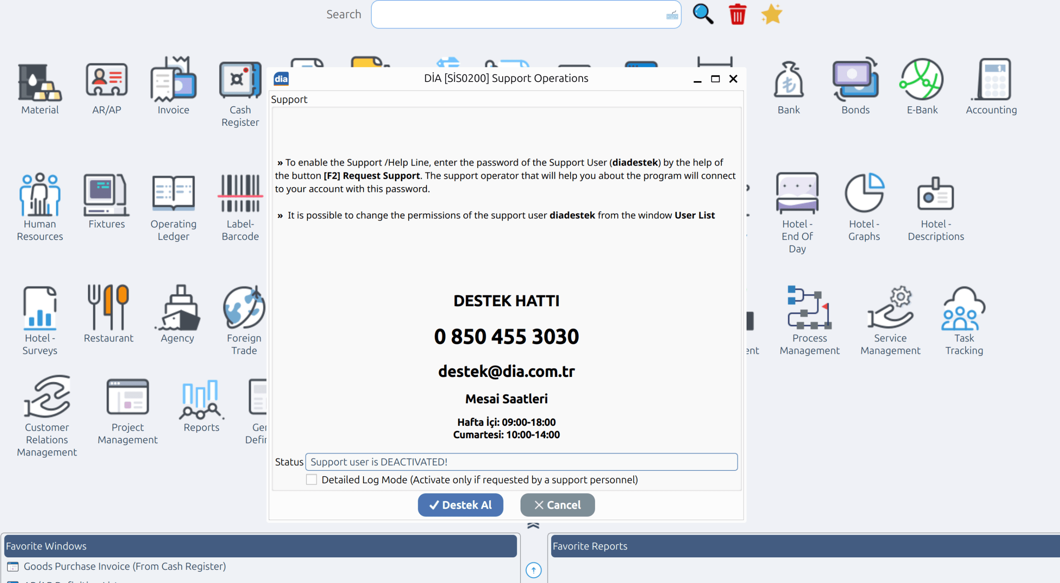Enable the Detailed Log Mode checkbox
The height and width of the screenshot is (583, 1060).
pyautogui.click(x=311, y=480)
